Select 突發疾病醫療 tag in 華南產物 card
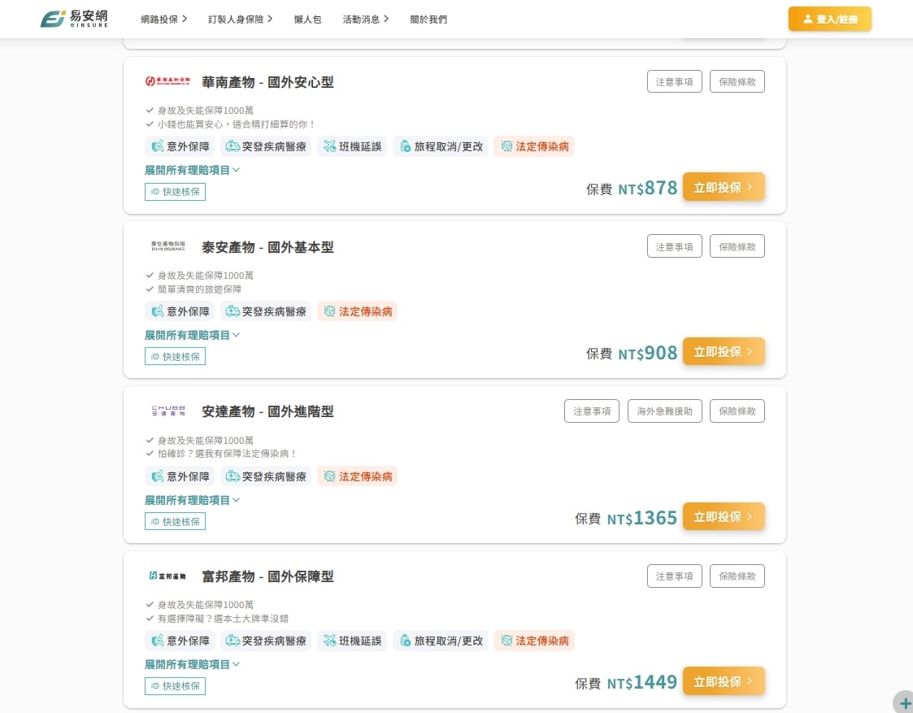This screenshot has width=913, height=713. (x=266, y=146)
